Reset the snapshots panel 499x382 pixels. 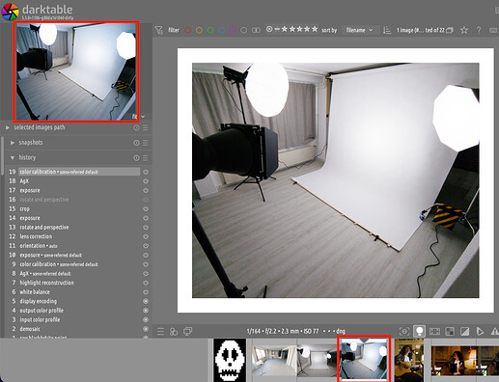pos(136,143)
